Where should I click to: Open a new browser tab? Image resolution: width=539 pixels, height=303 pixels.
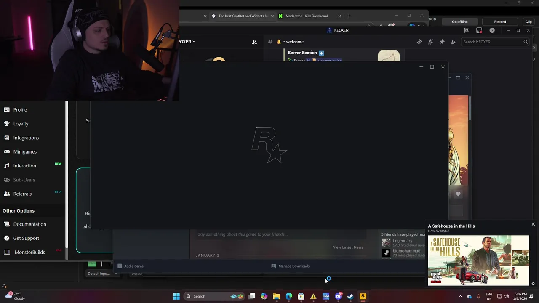point(349,16)
